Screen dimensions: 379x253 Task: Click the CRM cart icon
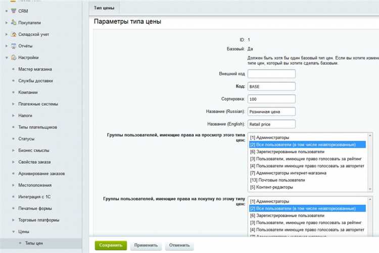pos(14,11)
